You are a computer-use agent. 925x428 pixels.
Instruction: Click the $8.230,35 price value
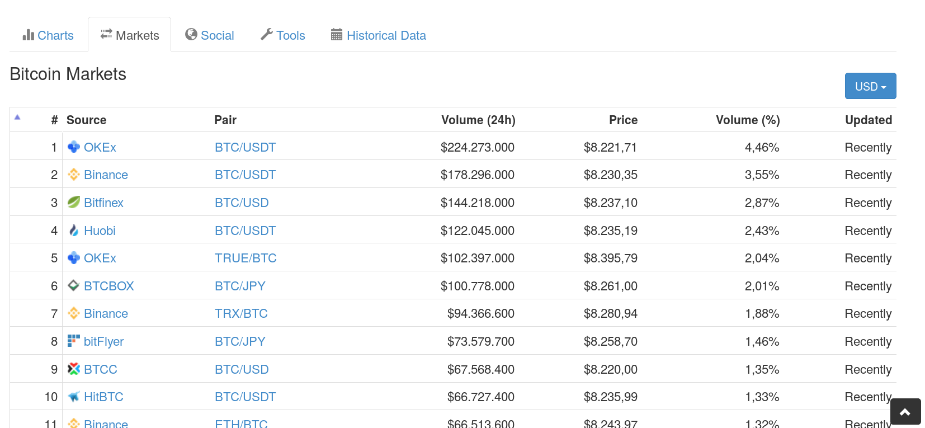(611, 175)
